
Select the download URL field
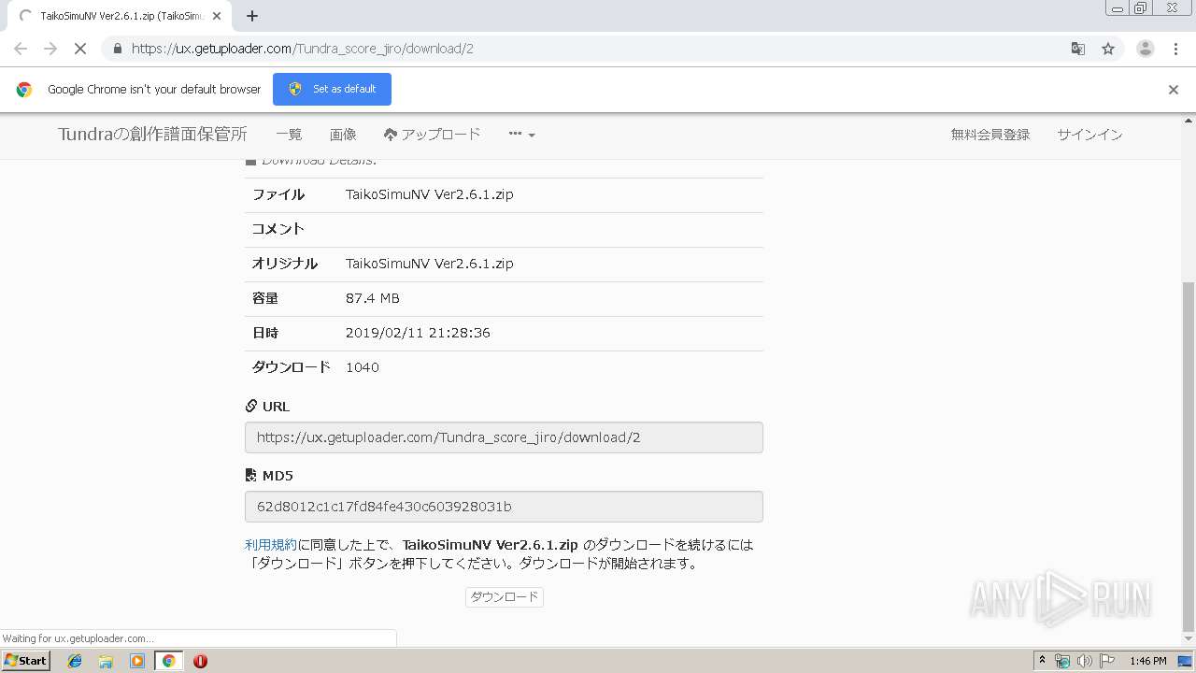[504, 437]
